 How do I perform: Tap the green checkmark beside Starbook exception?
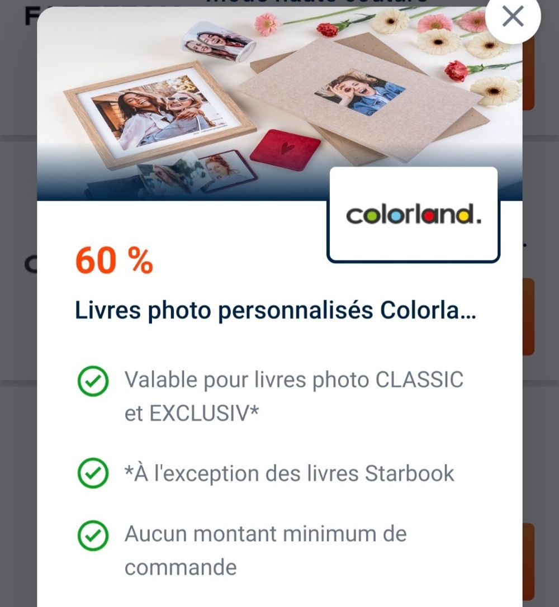pos(93,473)
